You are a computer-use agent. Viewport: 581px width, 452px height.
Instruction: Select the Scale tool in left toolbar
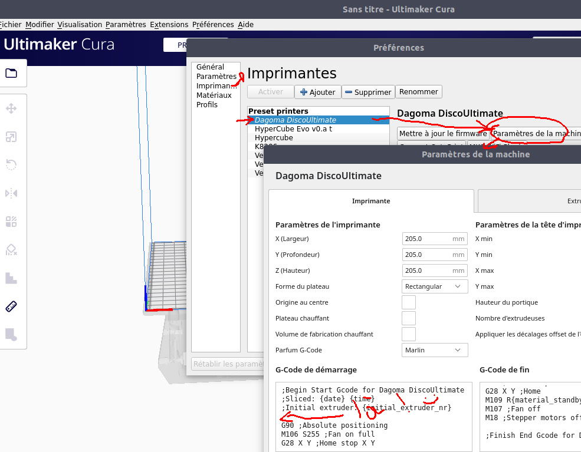click(x=11, y=137)
